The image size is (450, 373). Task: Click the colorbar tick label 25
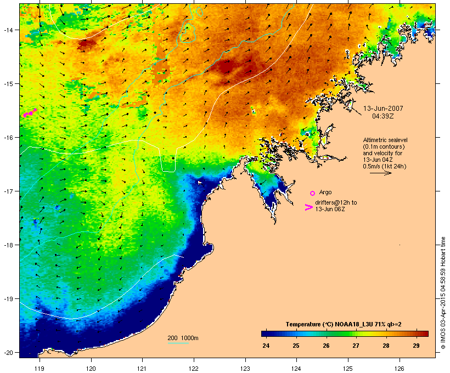(296, 346)
